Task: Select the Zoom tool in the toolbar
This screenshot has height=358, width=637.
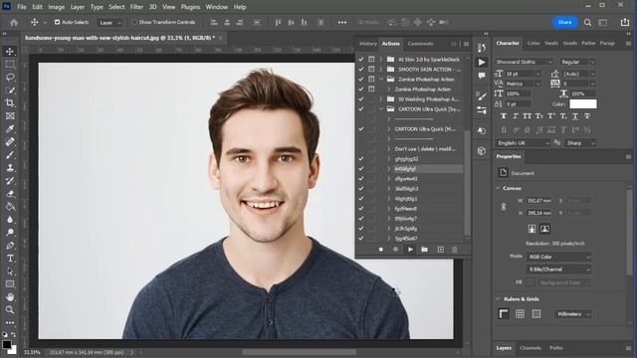Action: [x=10, y=309]
